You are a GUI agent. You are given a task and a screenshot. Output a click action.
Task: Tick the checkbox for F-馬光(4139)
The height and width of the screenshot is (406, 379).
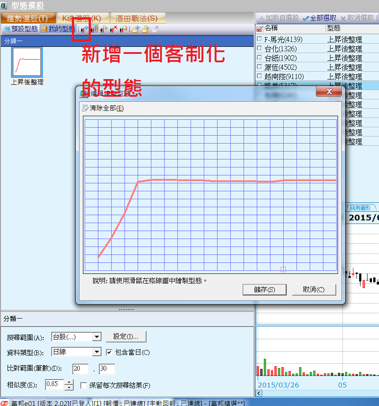click(x=259, y=39)
